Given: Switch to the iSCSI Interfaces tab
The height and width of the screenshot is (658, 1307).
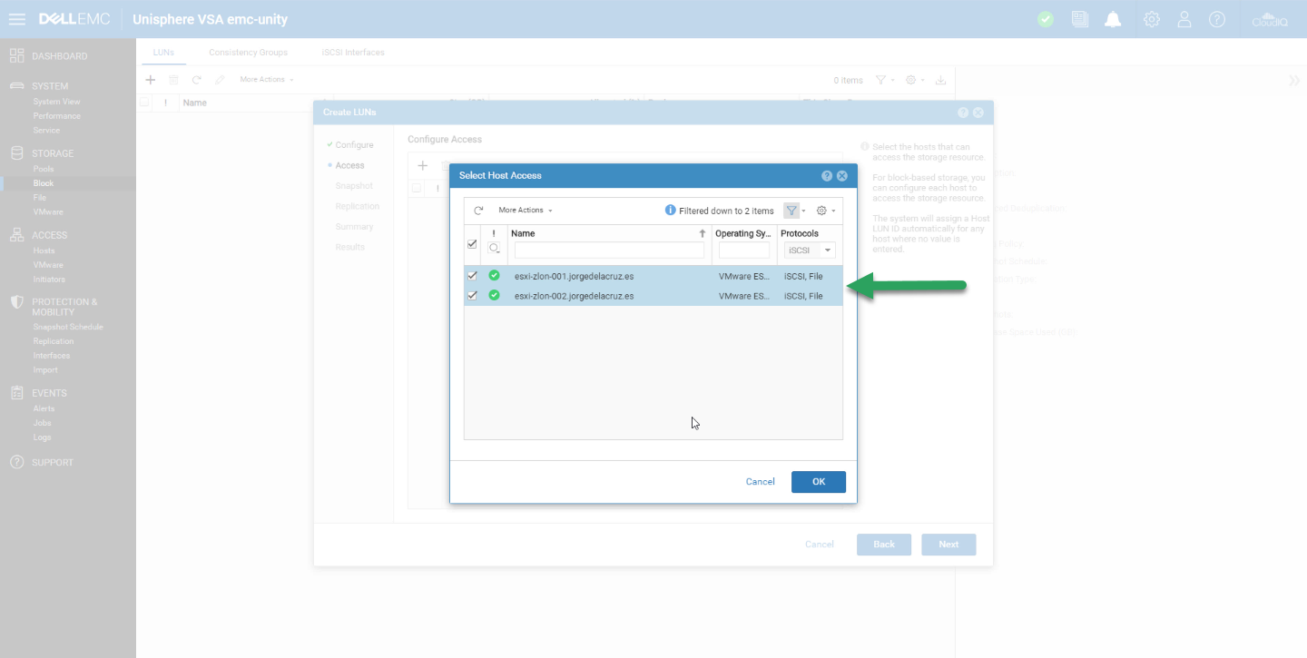Looking at the screenshot, I should coord(353,53).
